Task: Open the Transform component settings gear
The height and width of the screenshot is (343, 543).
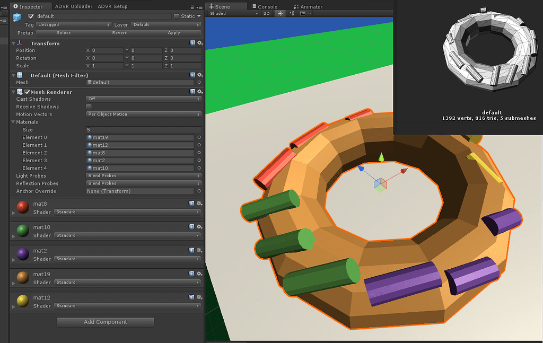Action: click(199, 43)
